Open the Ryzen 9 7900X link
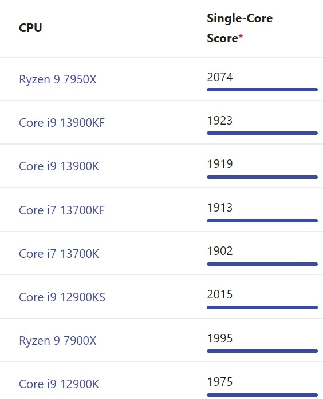Screen dimensions: 323x399 pyautogui.click(x=58, y=341)
